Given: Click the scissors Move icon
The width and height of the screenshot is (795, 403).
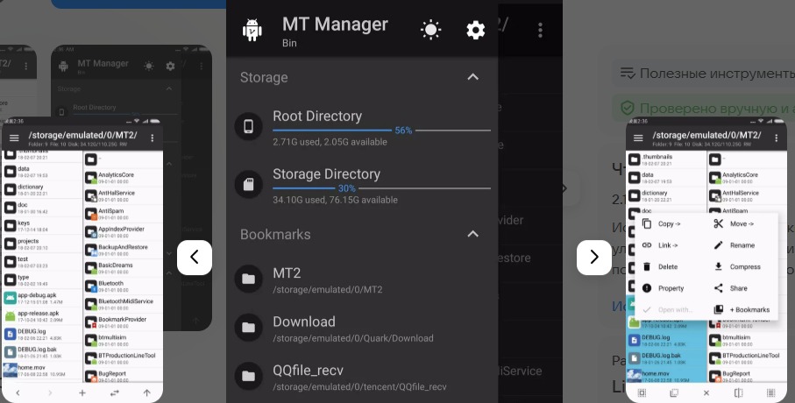Looking at the screenshot, I should [x=719, y=223].
